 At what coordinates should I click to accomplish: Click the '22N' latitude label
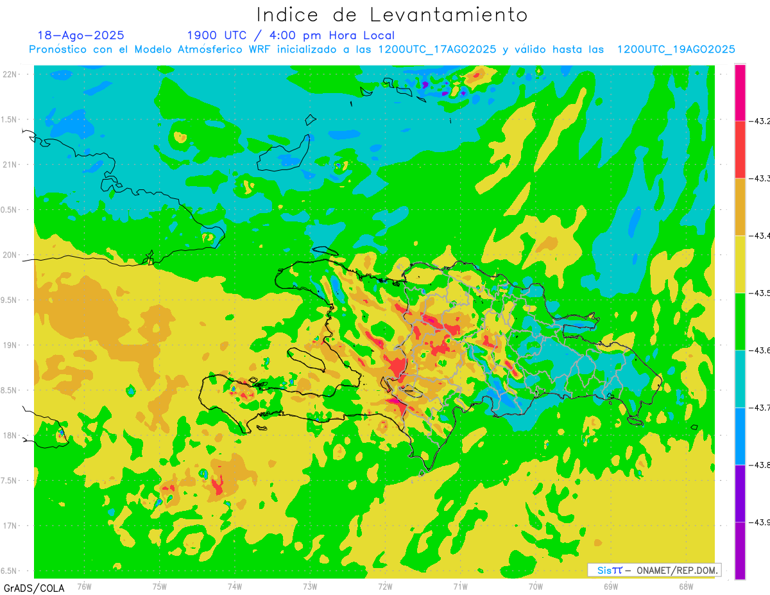click(x=10, y=74)
